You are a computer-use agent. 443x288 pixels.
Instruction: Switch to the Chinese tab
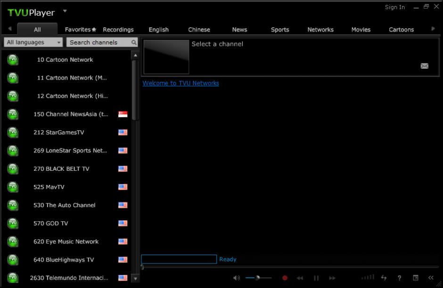199,30
